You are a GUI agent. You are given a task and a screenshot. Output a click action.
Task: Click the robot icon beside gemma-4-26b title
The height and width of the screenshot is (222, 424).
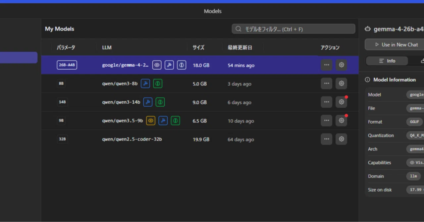(367, 29)
